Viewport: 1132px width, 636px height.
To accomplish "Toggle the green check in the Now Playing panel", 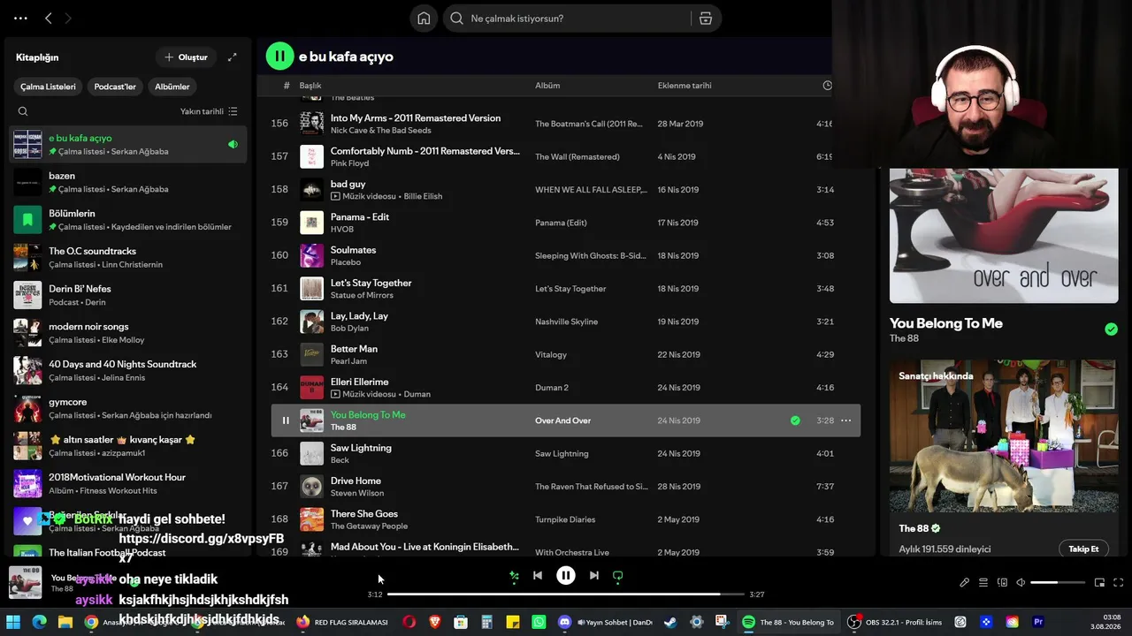I will coord(1111,329).
